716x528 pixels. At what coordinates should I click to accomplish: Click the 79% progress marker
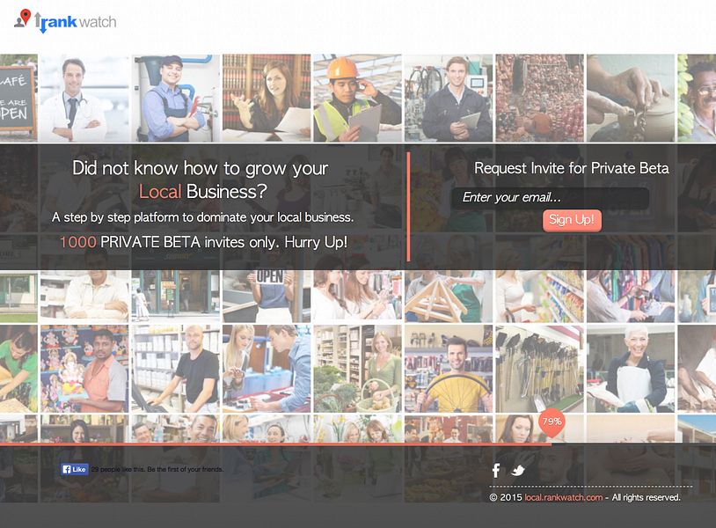(x=552, y=422)
